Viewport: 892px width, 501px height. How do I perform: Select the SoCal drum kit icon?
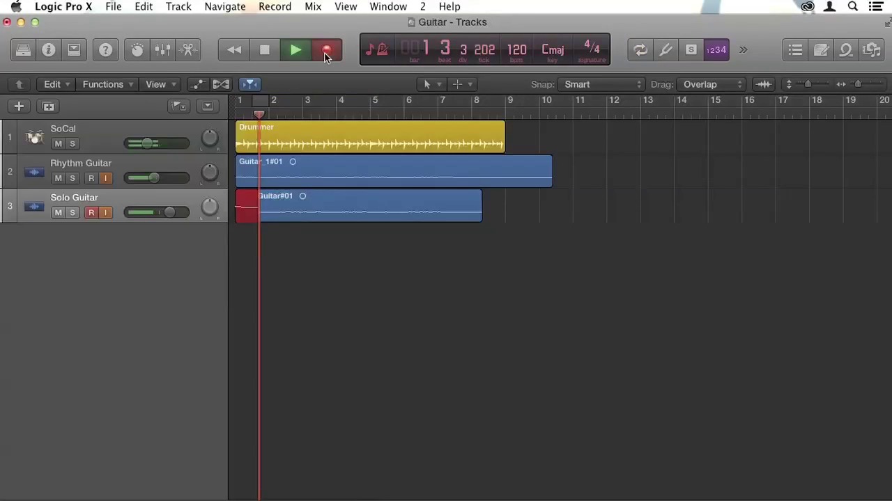(34, 137)
